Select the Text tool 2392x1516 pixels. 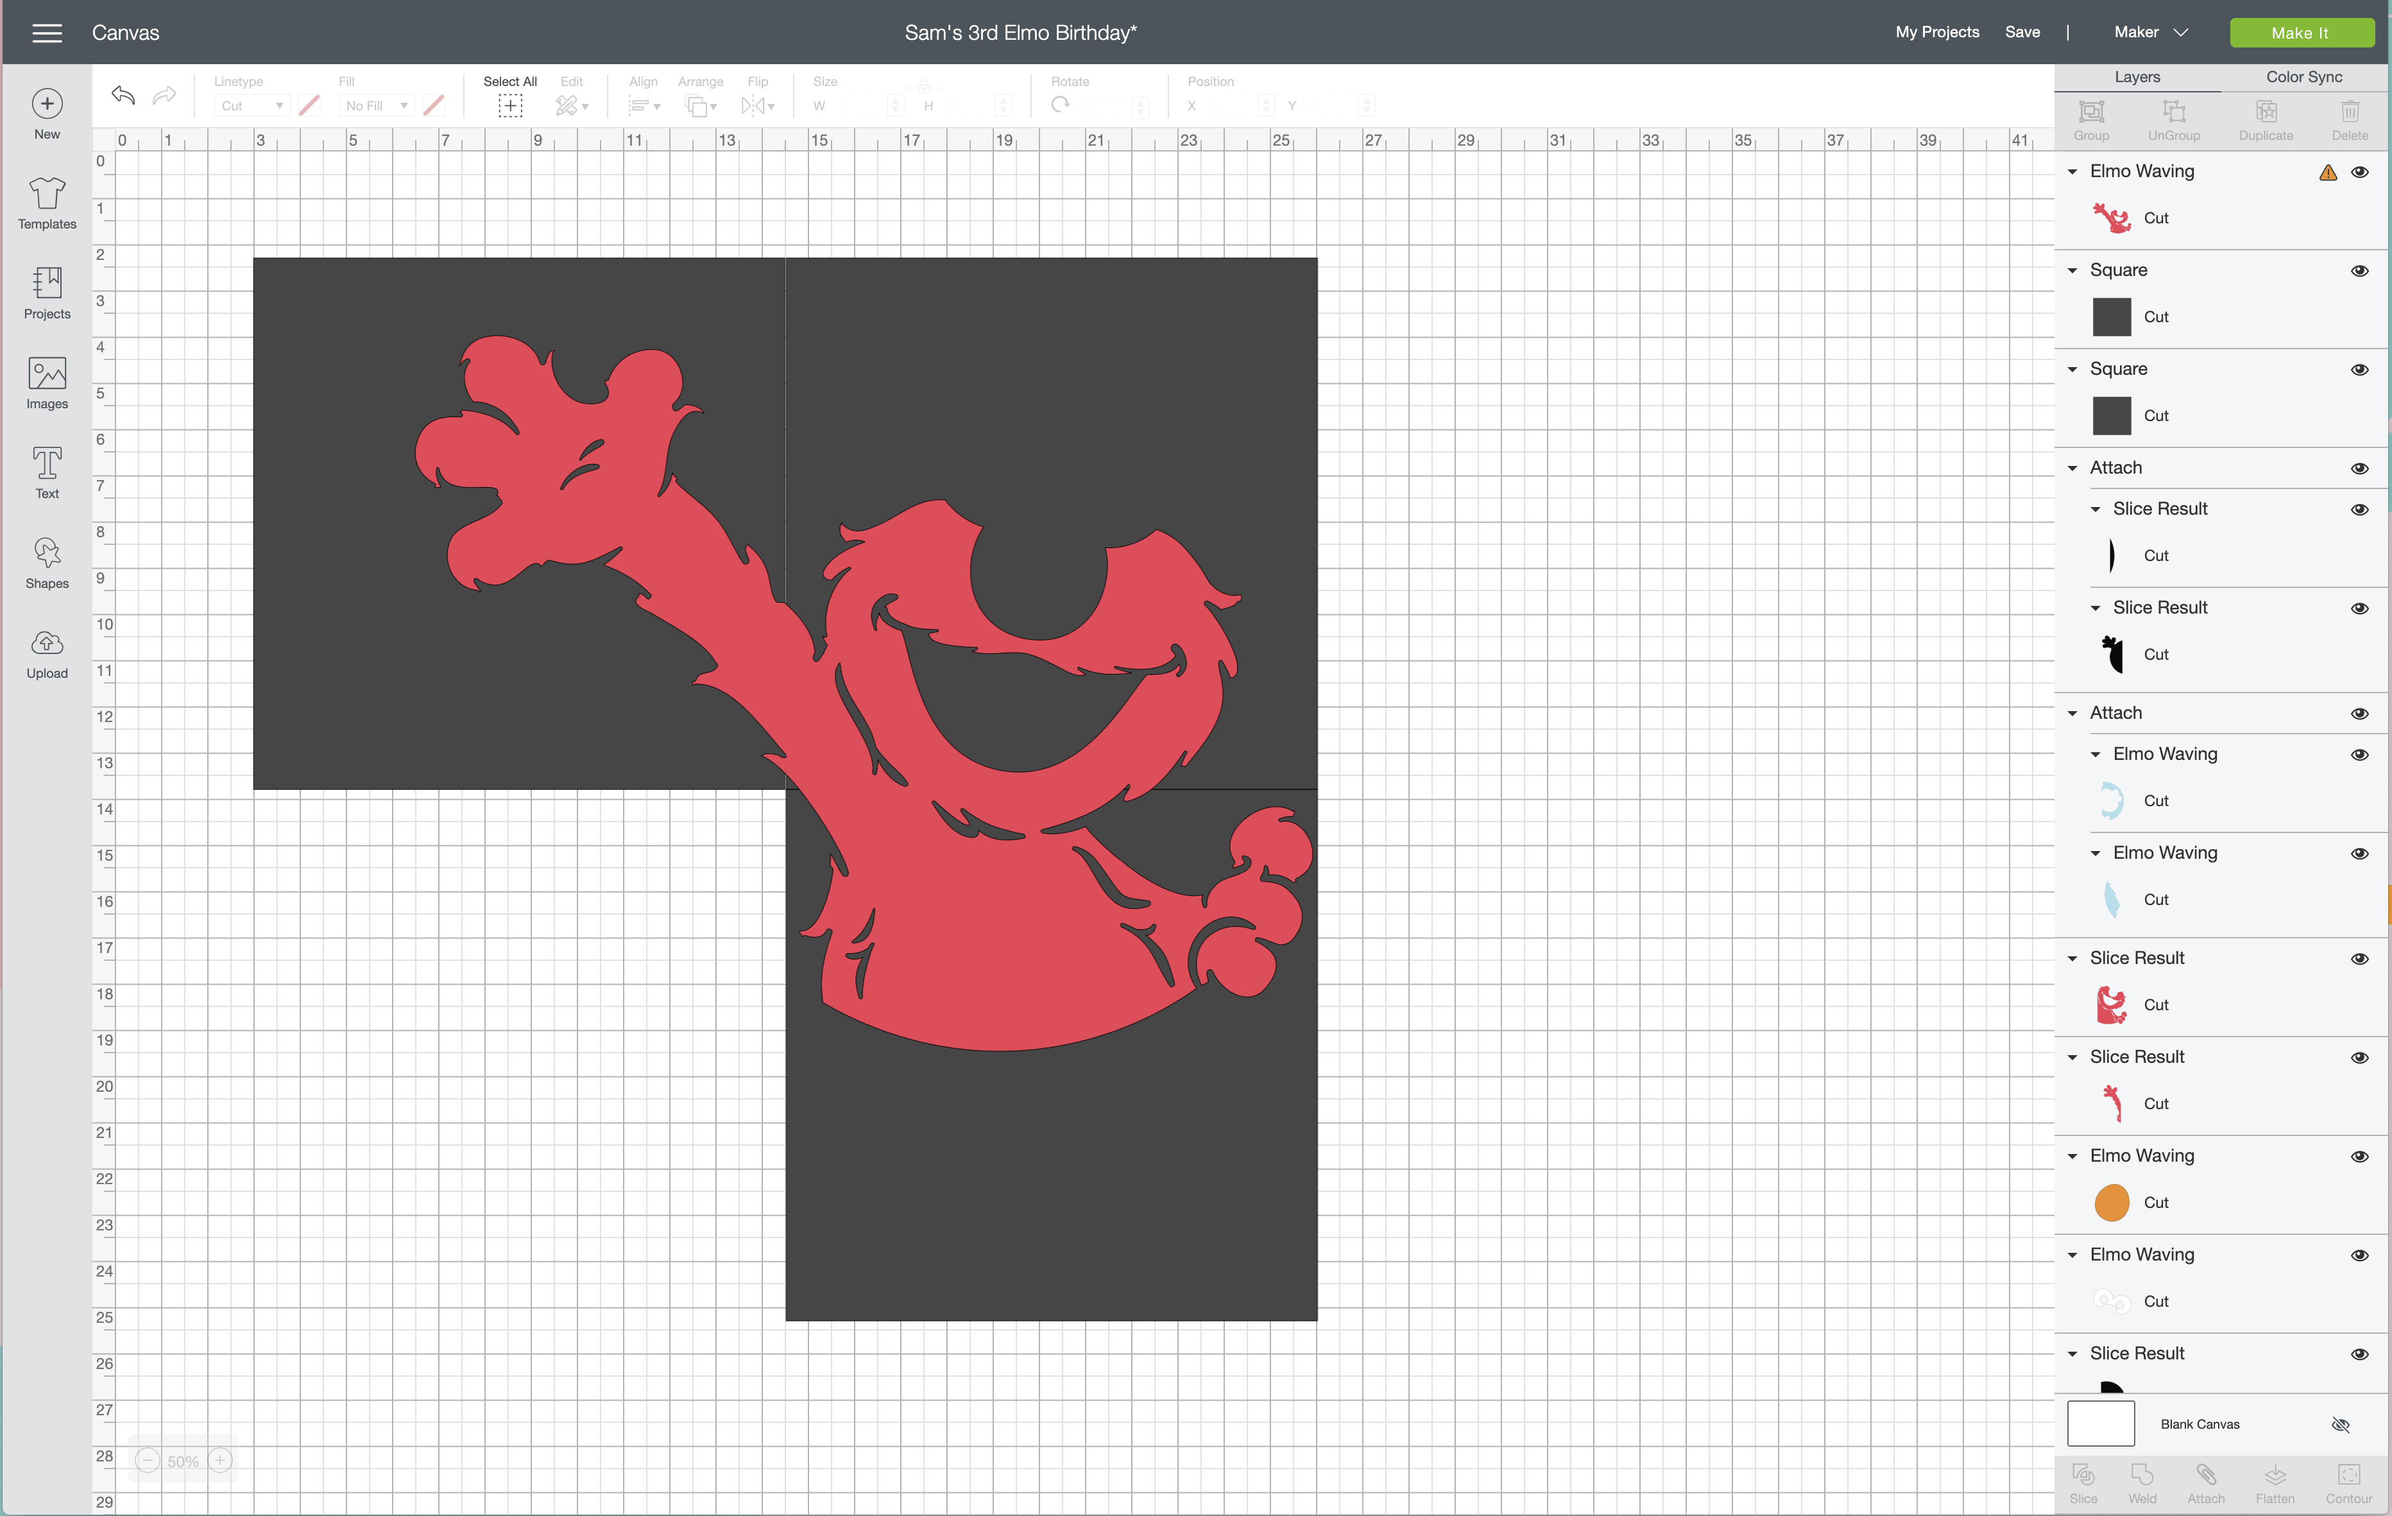(47, 472)
